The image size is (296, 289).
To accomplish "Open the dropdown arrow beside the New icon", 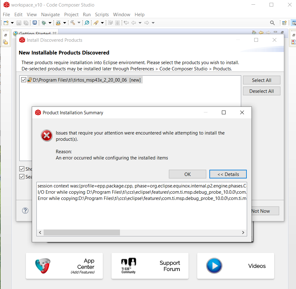I will click(x=12, y=23).
